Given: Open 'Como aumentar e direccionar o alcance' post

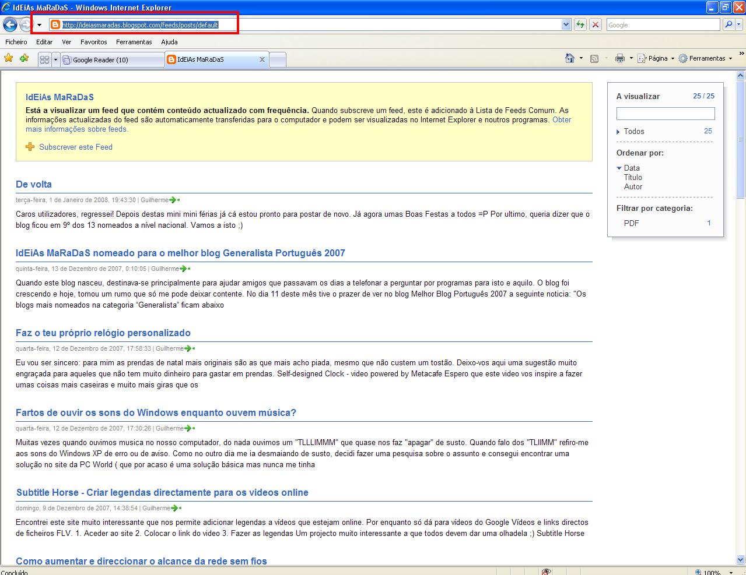Looking at the screenshot, I should tap(141, 561).
